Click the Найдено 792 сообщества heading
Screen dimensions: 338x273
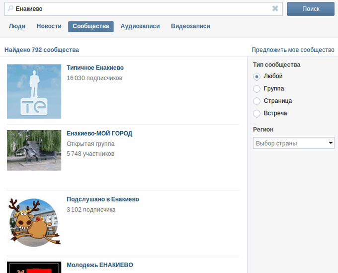(x=42, y=50)
